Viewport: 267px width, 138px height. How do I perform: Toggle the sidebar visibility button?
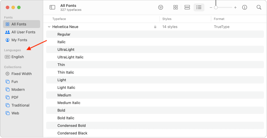pos(52,7)
